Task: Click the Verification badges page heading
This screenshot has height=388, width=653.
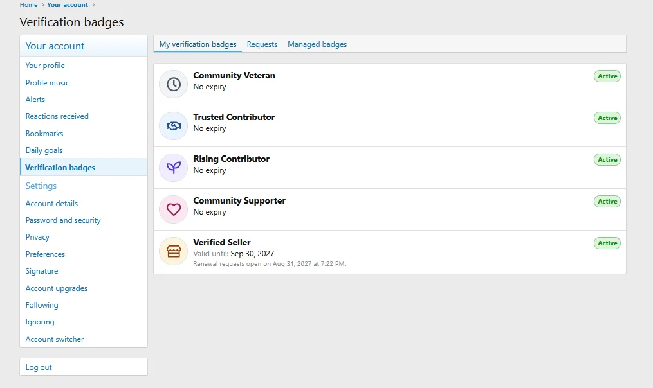Action: pos(71,22)
